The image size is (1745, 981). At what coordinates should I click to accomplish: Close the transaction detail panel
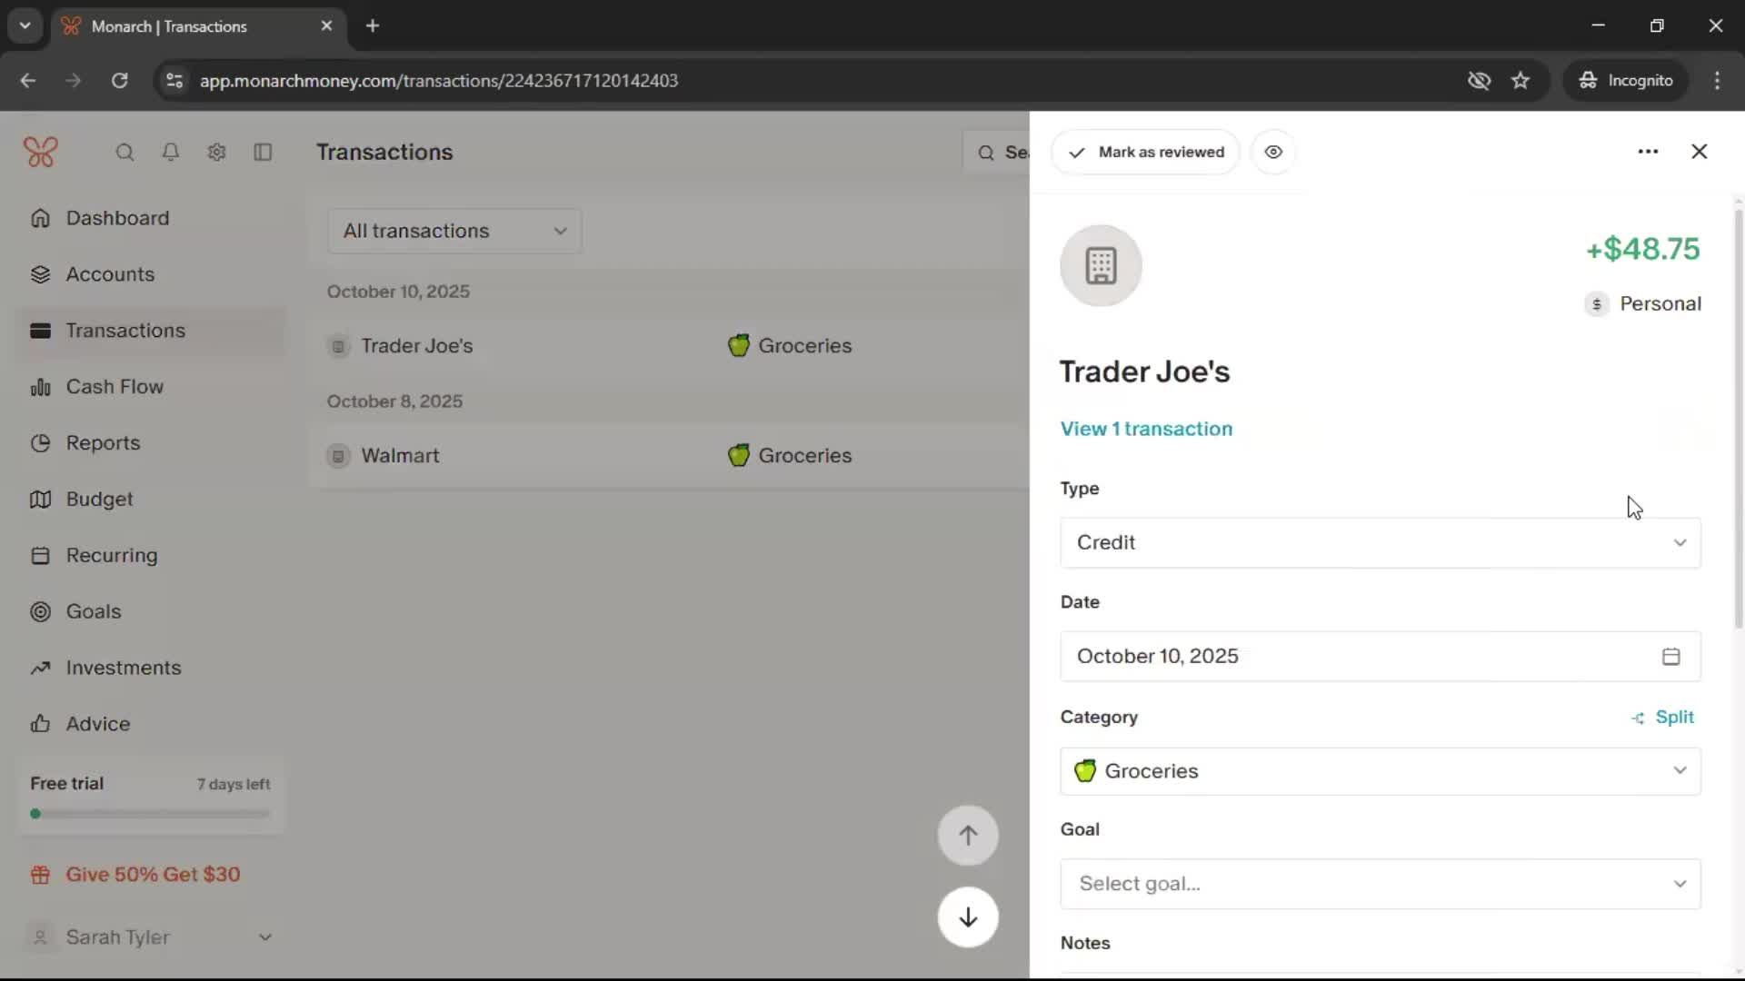tap(1699, 152)
